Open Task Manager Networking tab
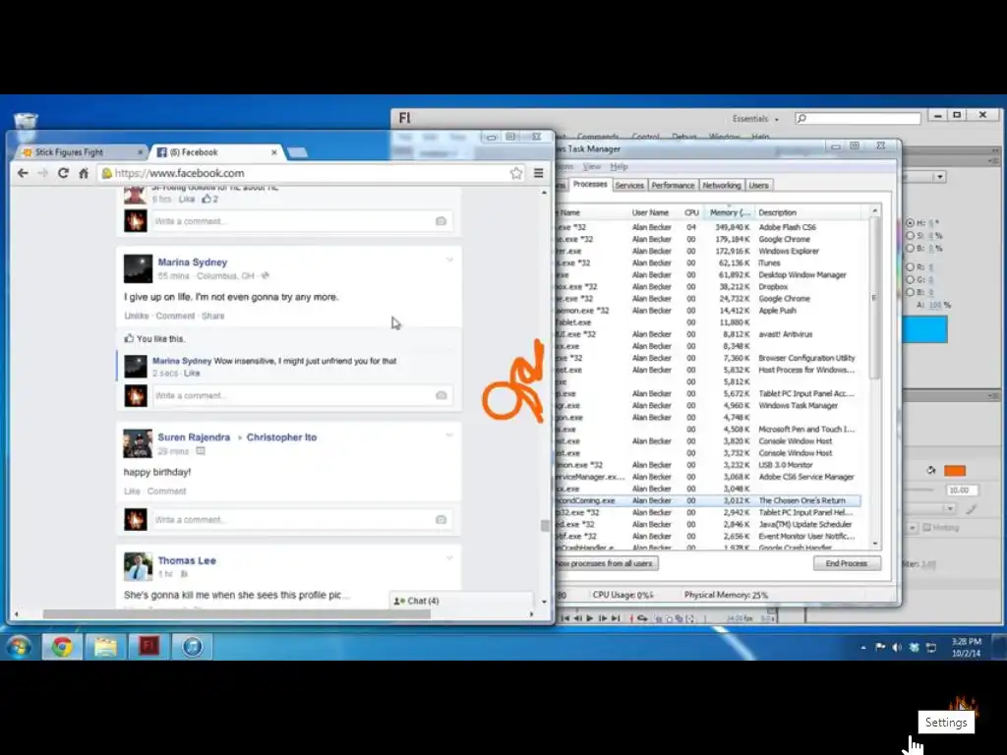The height and width of the screenshot is (755, 1007). pos(721,185)
